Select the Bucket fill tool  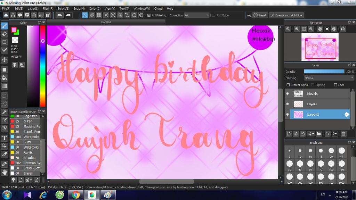[x=4, y=78]
